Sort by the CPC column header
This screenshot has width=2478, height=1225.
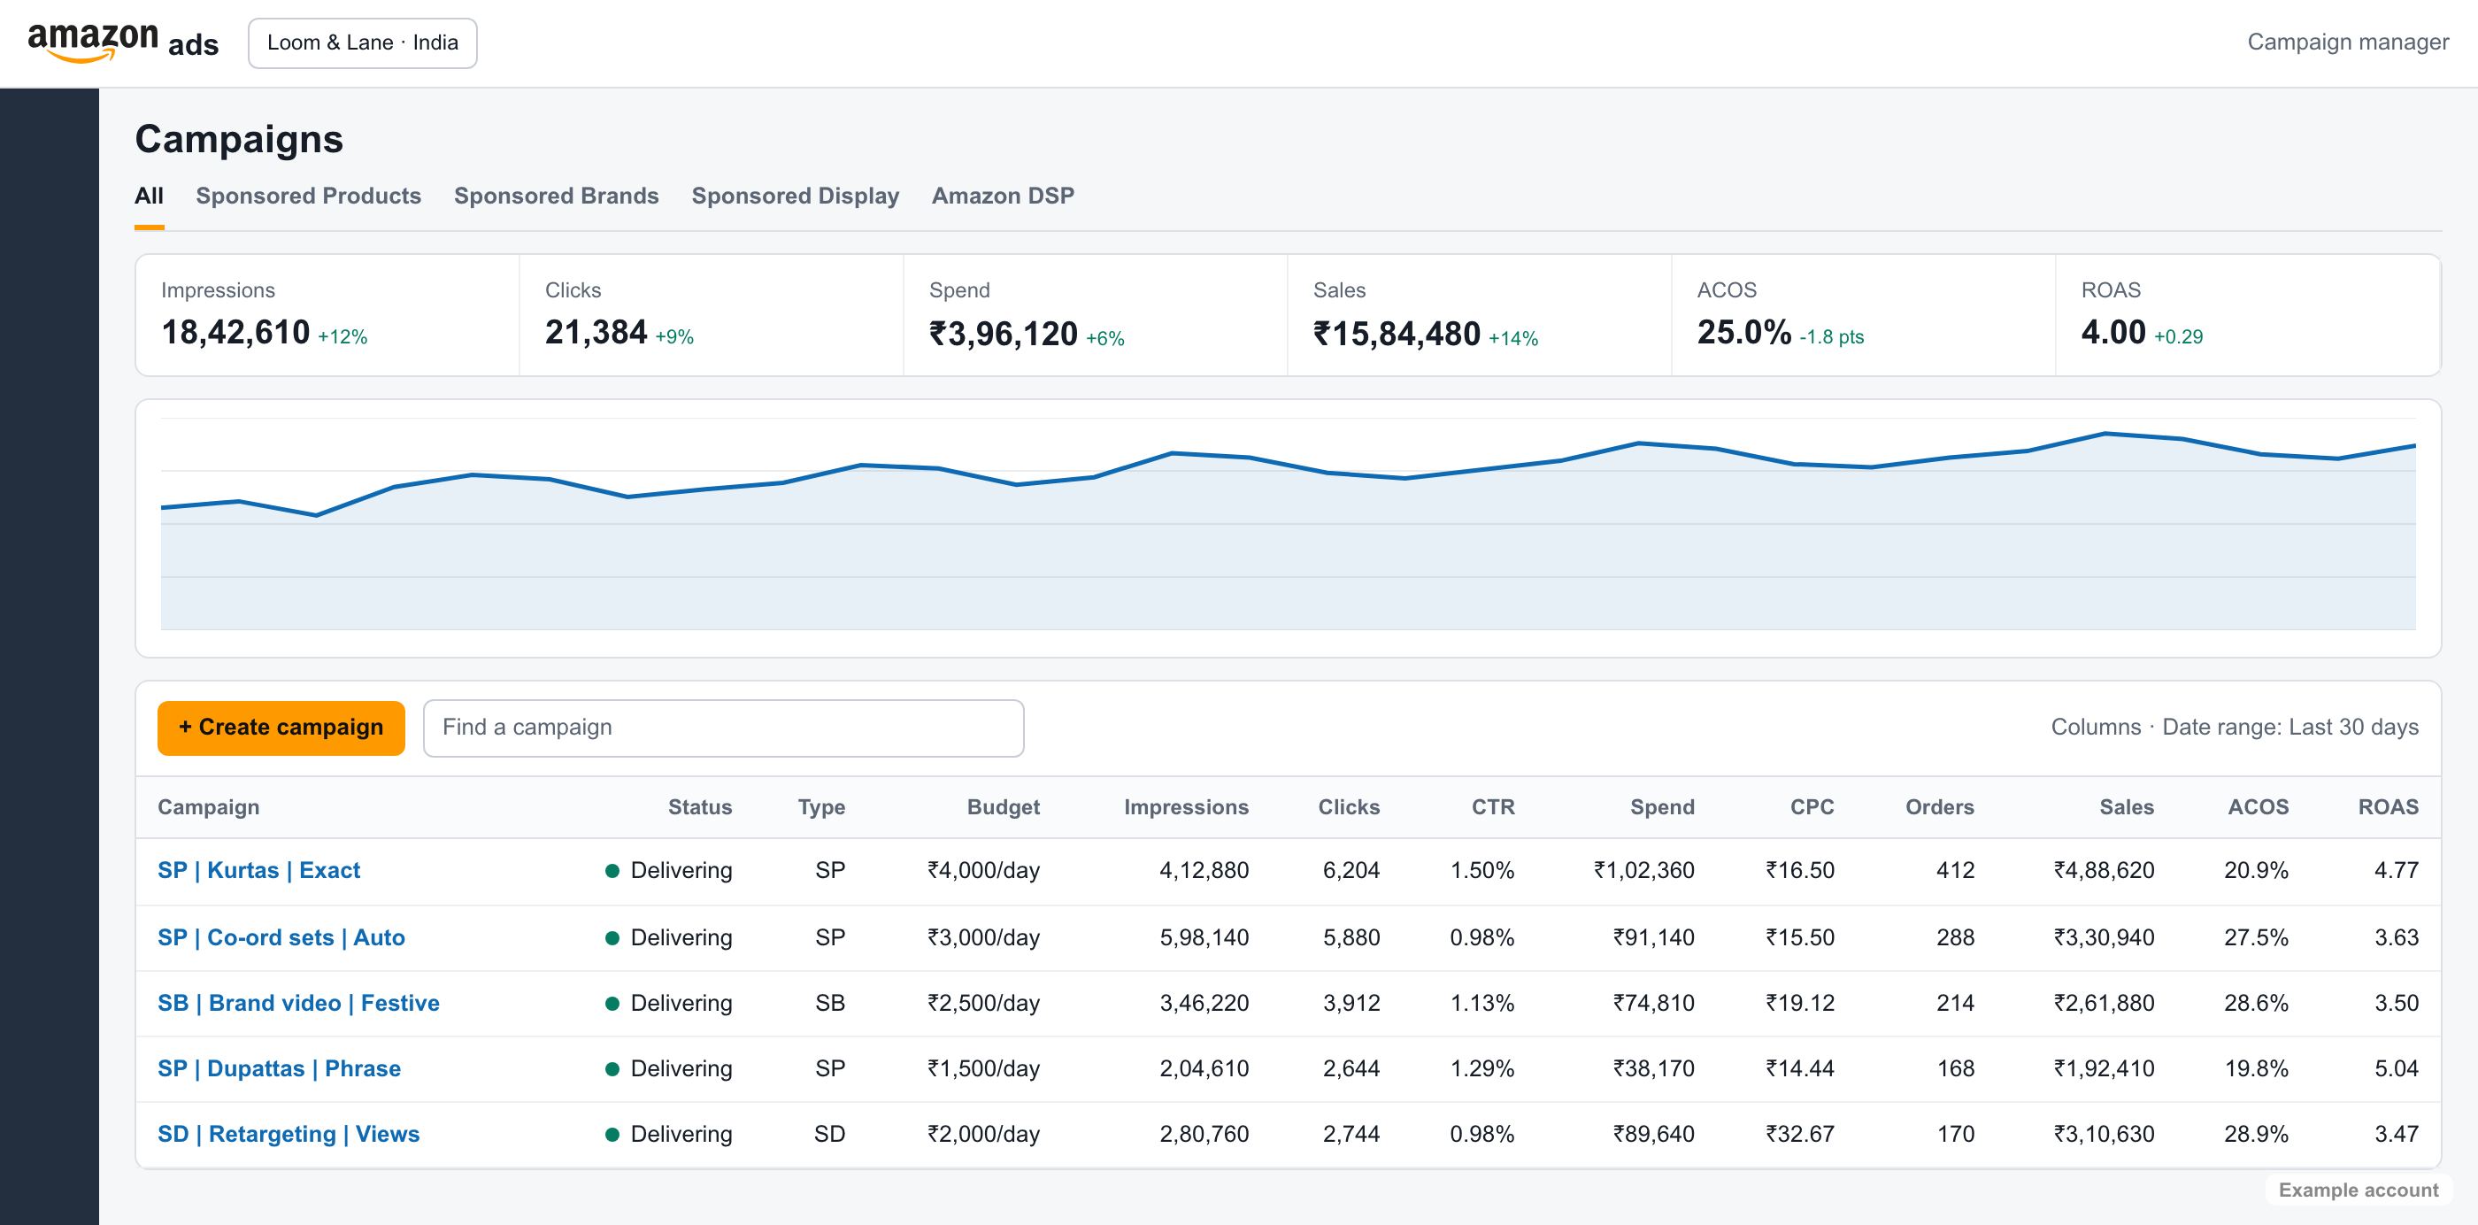point(1812,806)
